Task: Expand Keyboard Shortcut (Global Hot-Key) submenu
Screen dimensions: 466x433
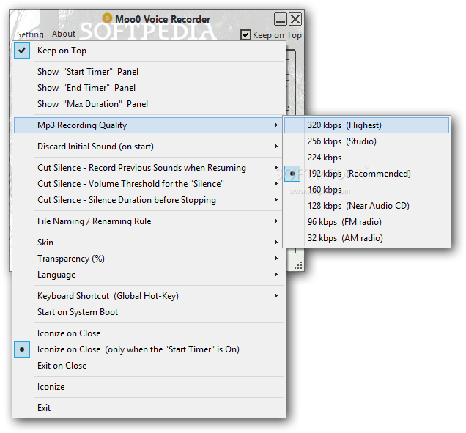Action: coord(149,296)
